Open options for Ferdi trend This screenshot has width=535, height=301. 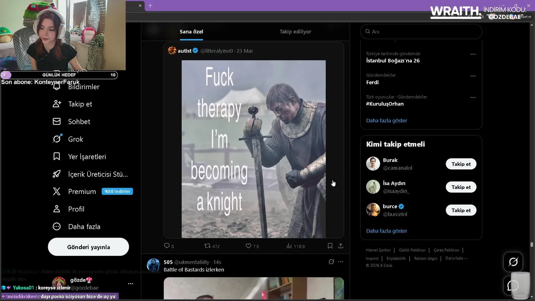point(473,76)
